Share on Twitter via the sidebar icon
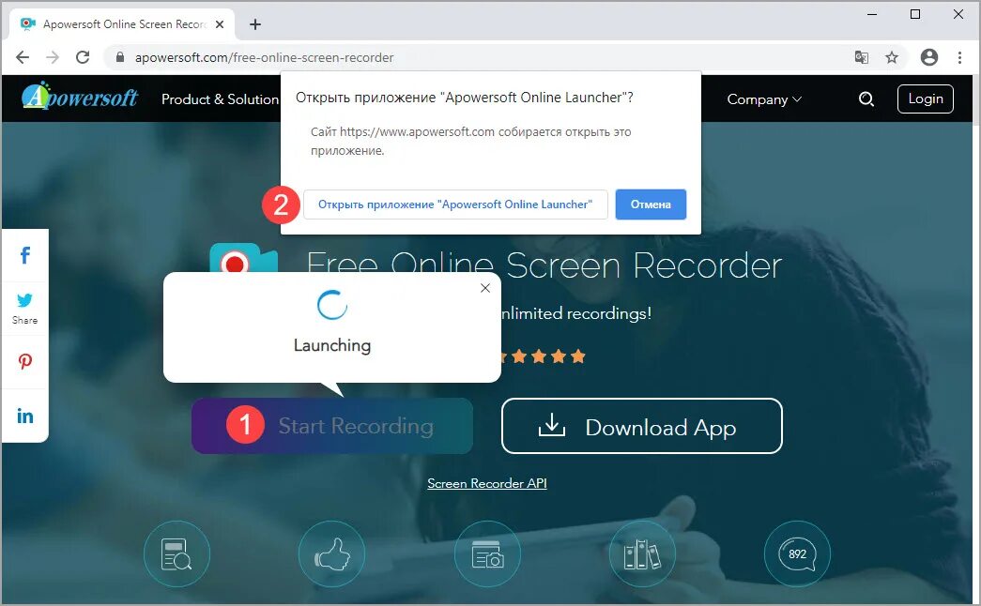Image resolution: width=981 pixels, height=606 pixels. 25,300
